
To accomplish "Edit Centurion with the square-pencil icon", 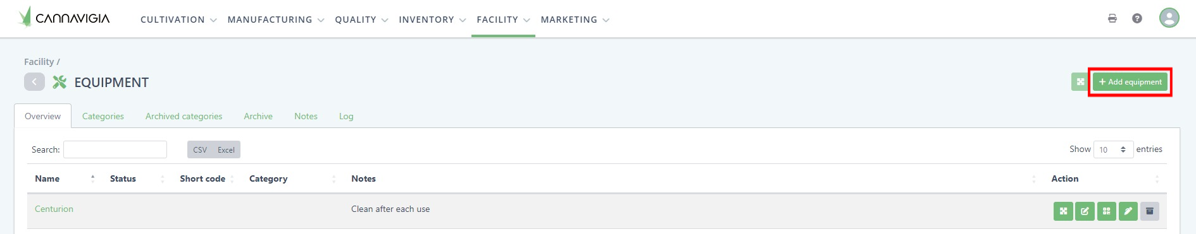I will click(1085, 211).
